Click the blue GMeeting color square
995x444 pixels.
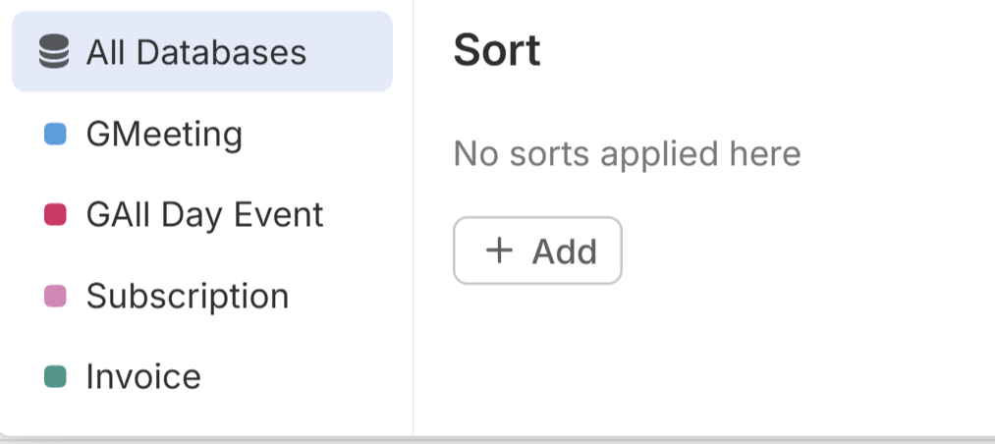[56, 134]
